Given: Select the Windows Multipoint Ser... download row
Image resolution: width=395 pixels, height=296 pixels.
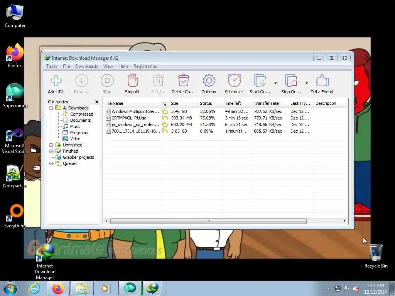Looking at the screenshot, I should 225,111.
